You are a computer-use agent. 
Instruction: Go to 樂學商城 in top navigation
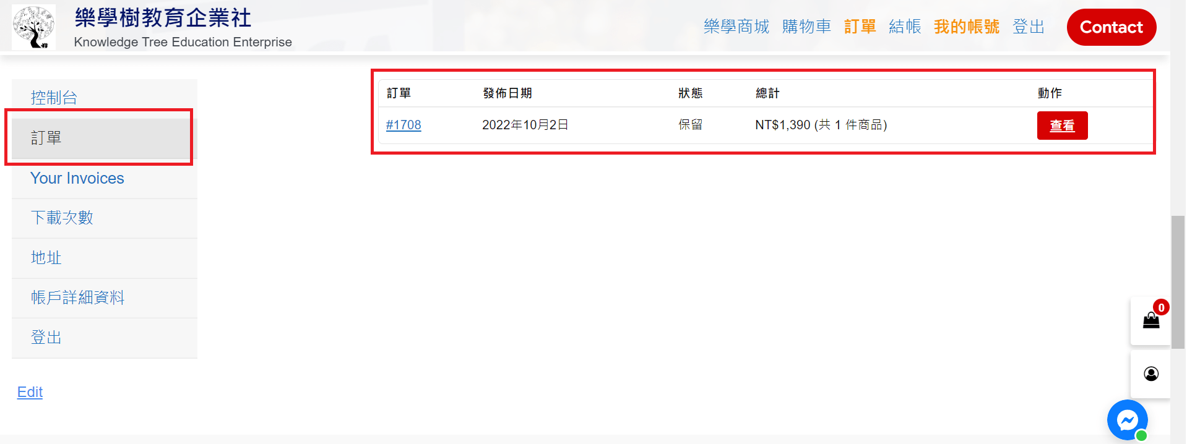[736, 27]
